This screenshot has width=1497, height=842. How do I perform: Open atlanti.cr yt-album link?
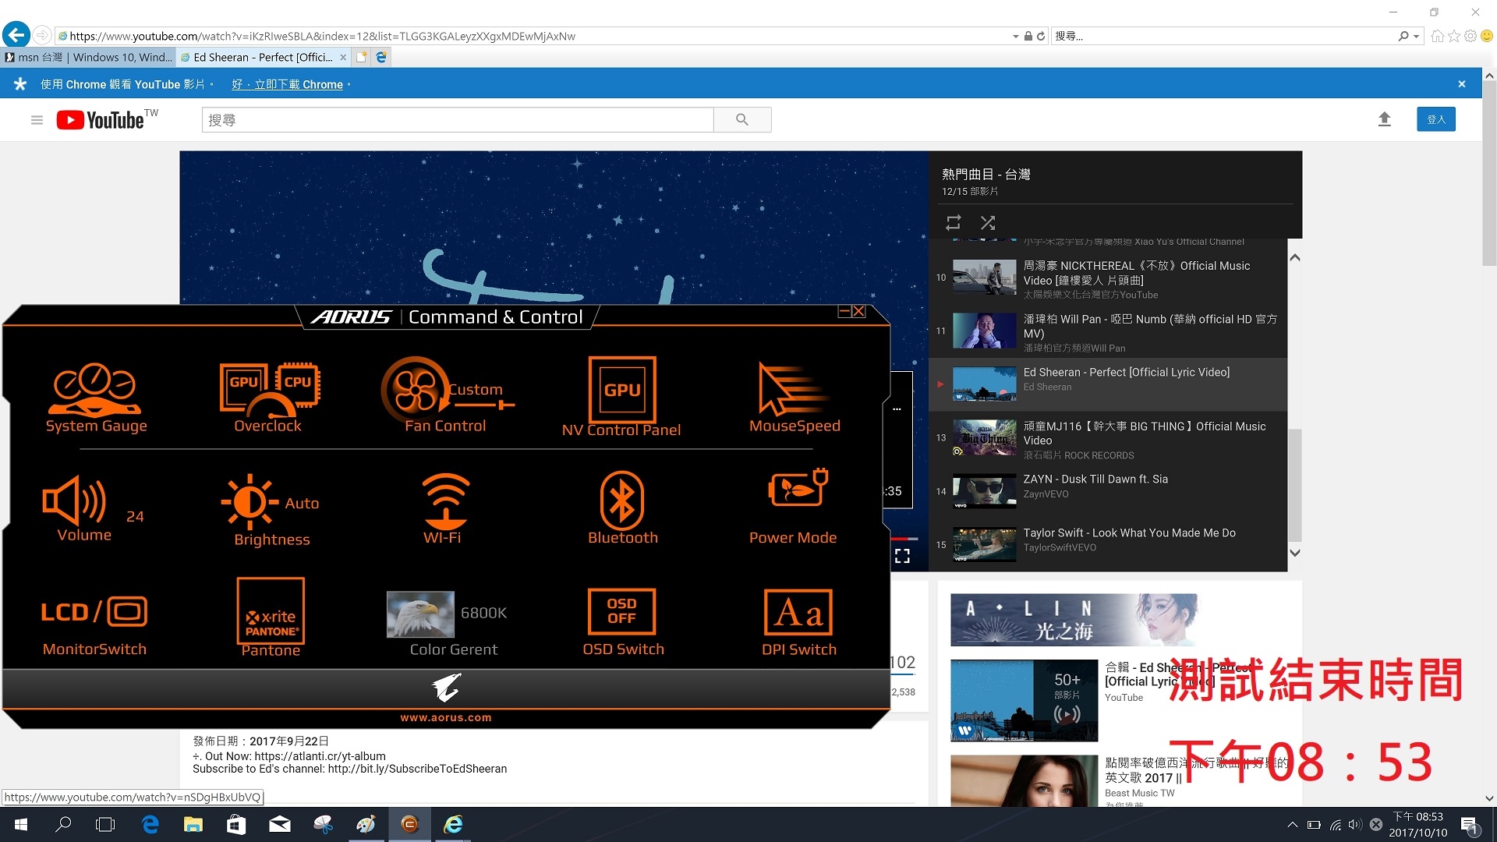pyautogui.click(x=320, y=756)
